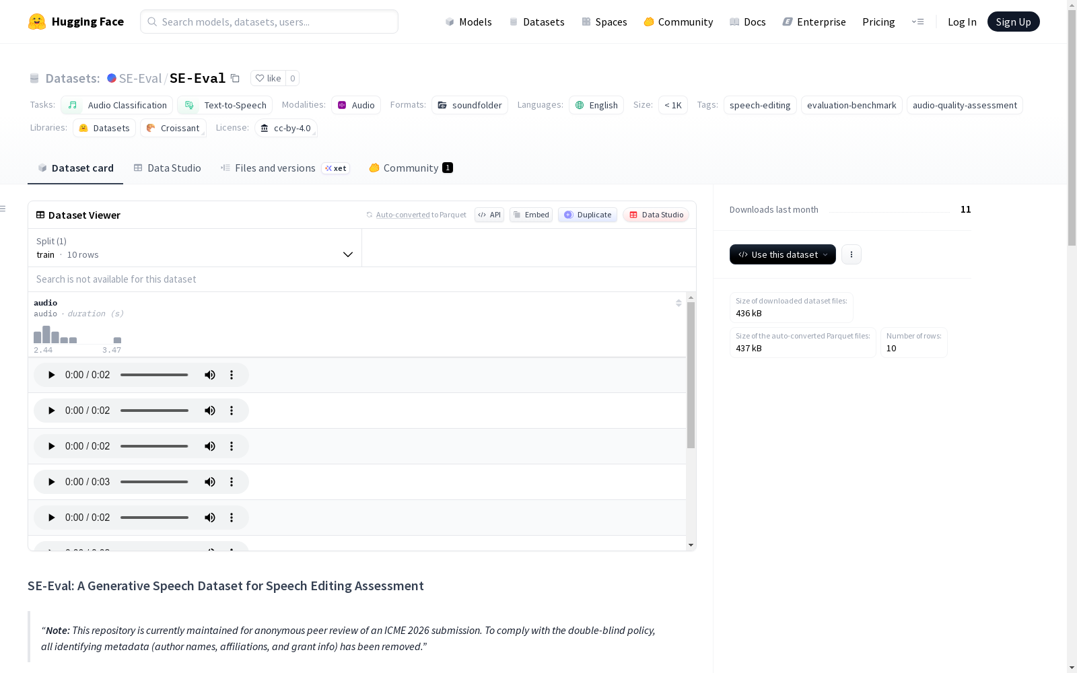Click the audio-quality-assessment tag

coord(965,105)
